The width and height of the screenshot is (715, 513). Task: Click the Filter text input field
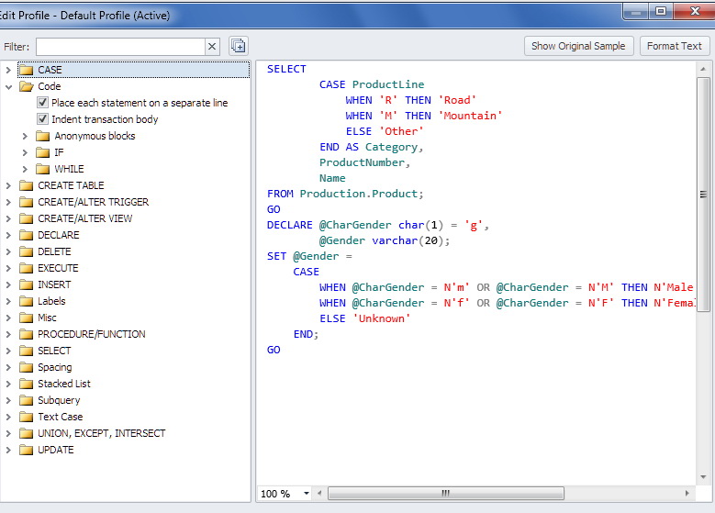120,47
